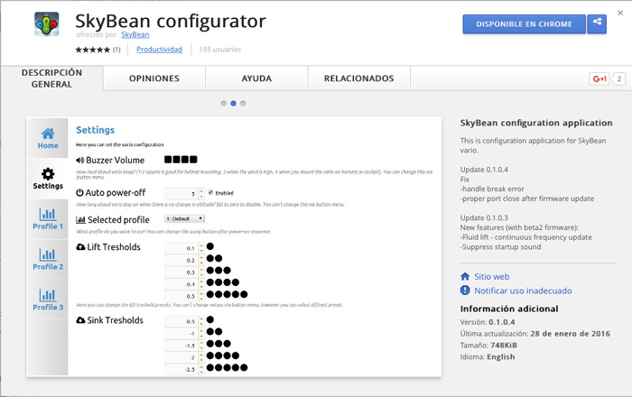Viewport: 632px width, 397px height.
Task: Switch to the Opiniones tab
Action: point(154,79)
